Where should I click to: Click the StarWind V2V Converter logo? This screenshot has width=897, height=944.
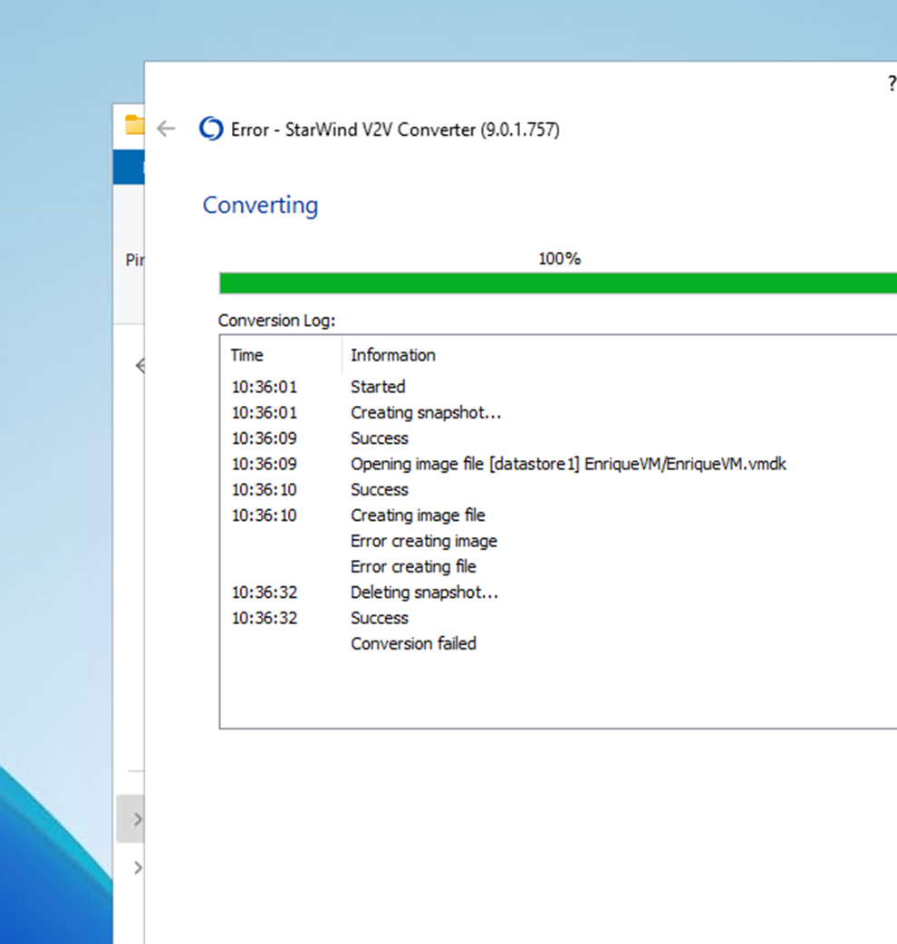pos(211,130)
